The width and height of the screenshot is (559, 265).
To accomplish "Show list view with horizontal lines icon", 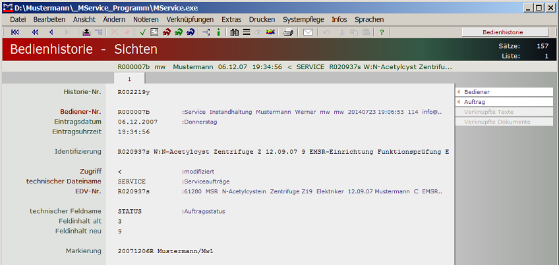I will click(247, 32).
